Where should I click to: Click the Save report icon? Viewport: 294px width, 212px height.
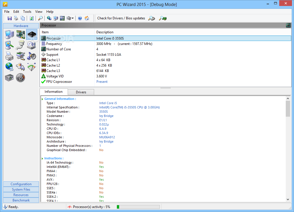(x=10, y=18)
